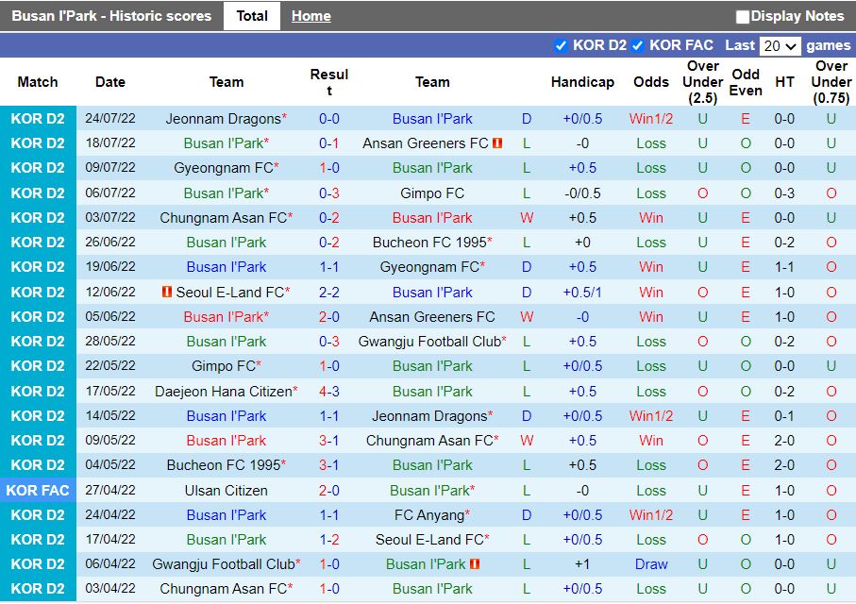Open Busan I'Park away team on 03/07/22 row

[x=432, y=218]
